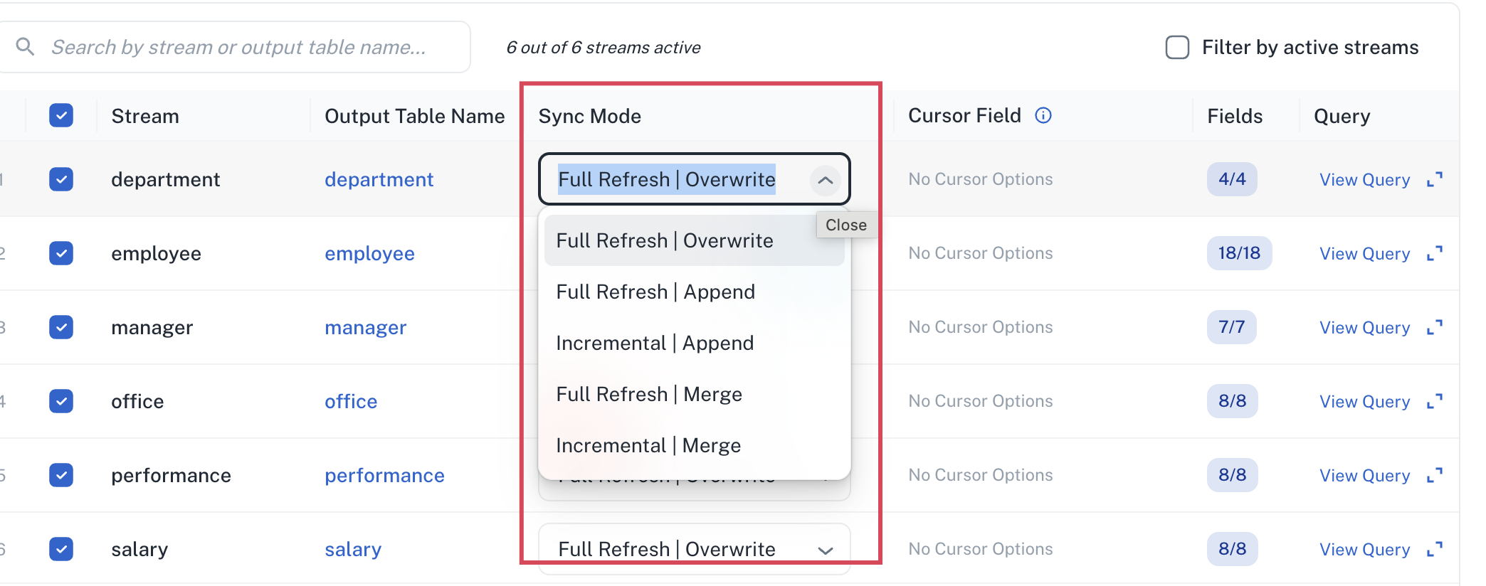Image resolution: width=1486 pixels, height=586 pixels.
Task: Click the 18/18 fields badge
Action: click(1239, 253)
